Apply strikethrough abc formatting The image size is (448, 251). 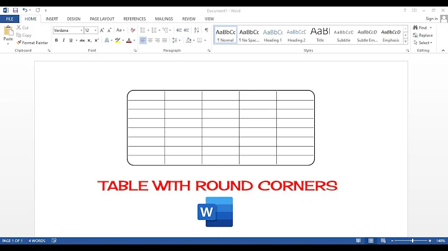(82, 40)
